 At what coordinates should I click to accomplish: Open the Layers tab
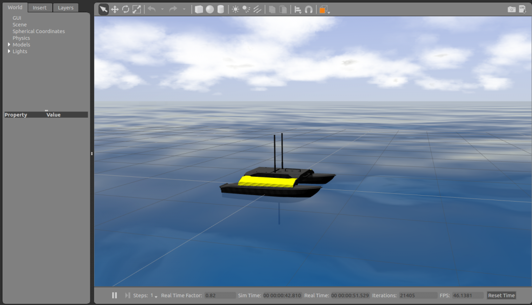(x=66, y=8)
